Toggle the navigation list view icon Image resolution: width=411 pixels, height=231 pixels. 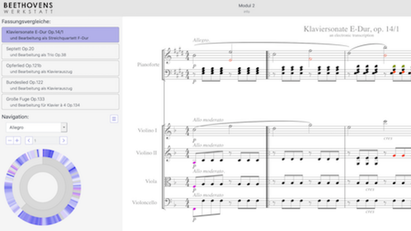tap(114, 119)
